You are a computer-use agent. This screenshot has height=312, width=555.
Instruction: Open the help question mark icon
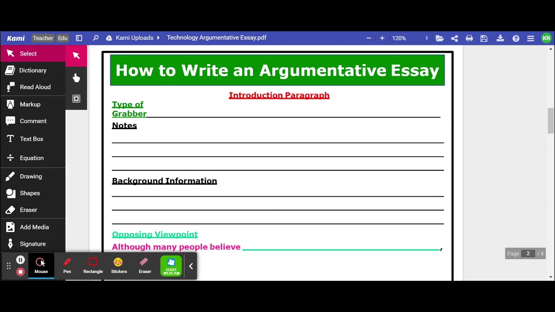(516, 38)
